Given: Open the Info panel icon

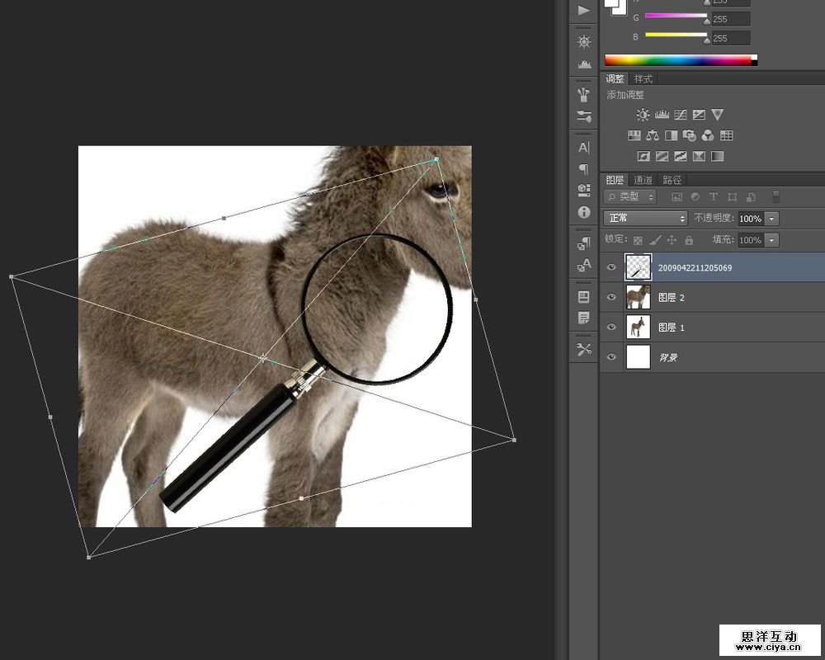Looking at the screenshot, I should click(584, 212).
